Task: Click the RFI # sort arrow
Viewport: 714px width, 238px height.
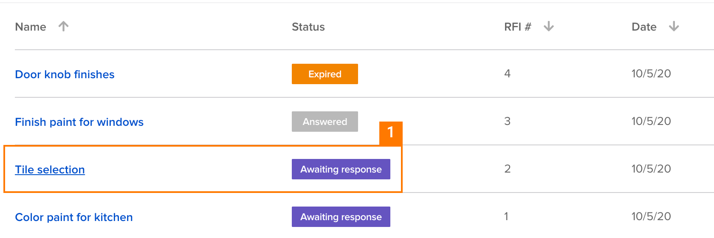Action: [x=549, y=26]
